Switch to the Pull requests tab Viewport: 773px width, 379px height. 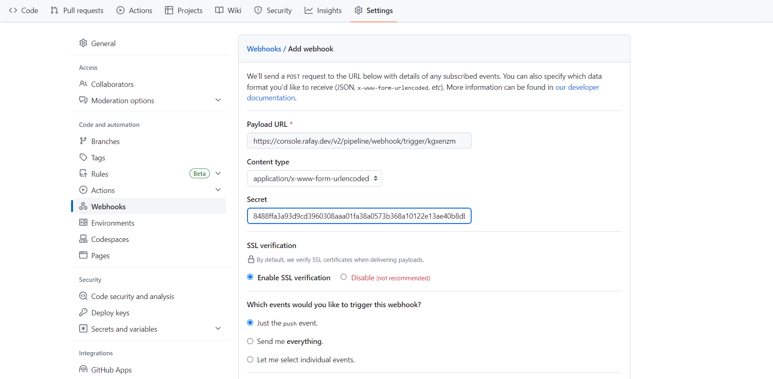pyautogui.click(x=77, y=11)
